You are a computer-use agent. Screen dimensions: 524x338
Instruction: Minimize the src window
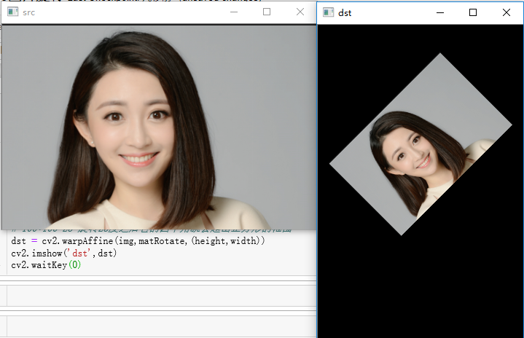(234, 12)
